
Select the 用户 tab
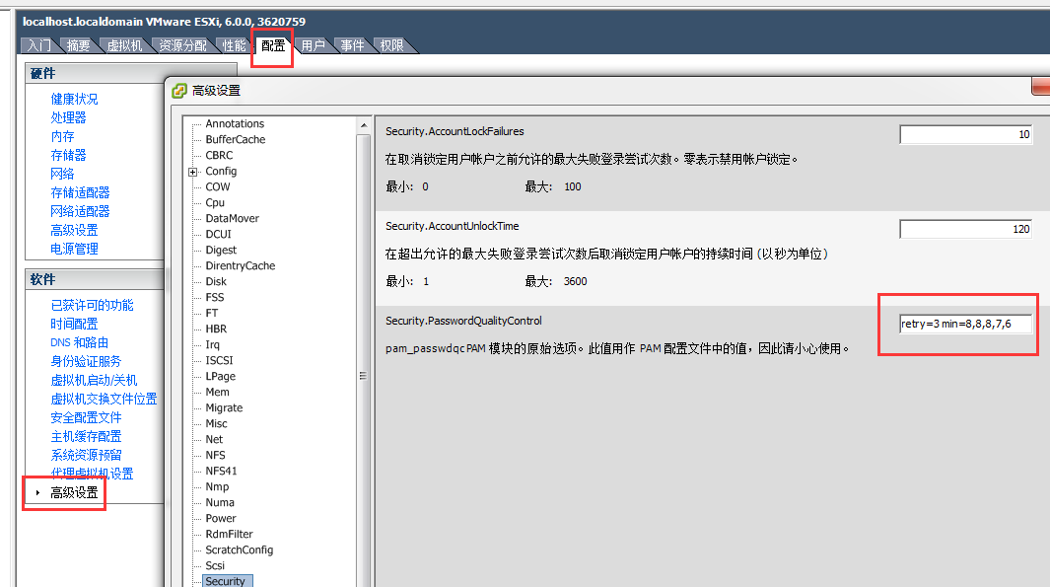pyautogui.click(x=313, y=44)
